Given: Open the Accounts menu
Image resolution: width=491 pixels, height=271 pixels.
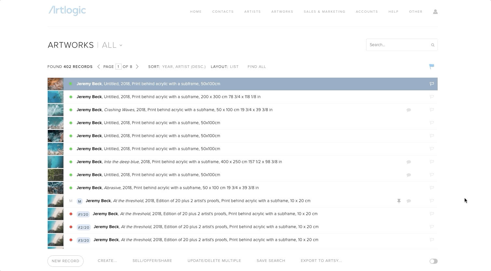Looking at the screenshot, I should [x=367, y=12].
